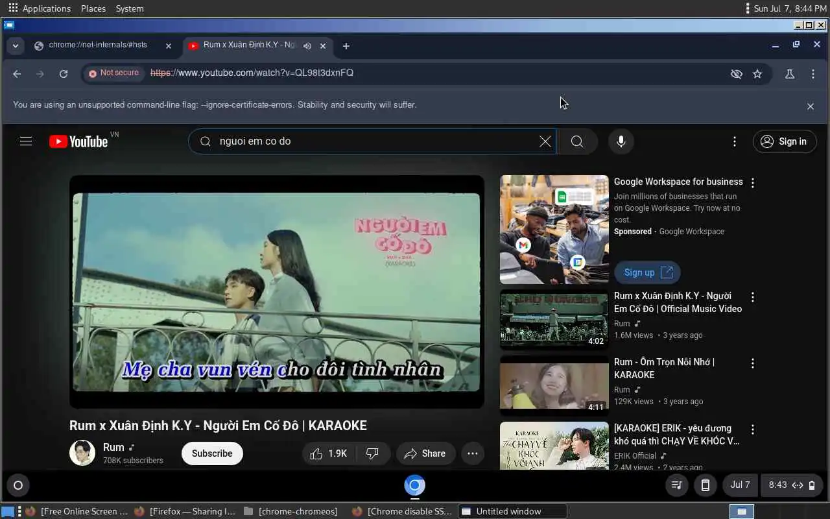The image size is (830, 519).
Task: Start voice search with the microphone
Action: pyautogui.click(x=621, y=141)
